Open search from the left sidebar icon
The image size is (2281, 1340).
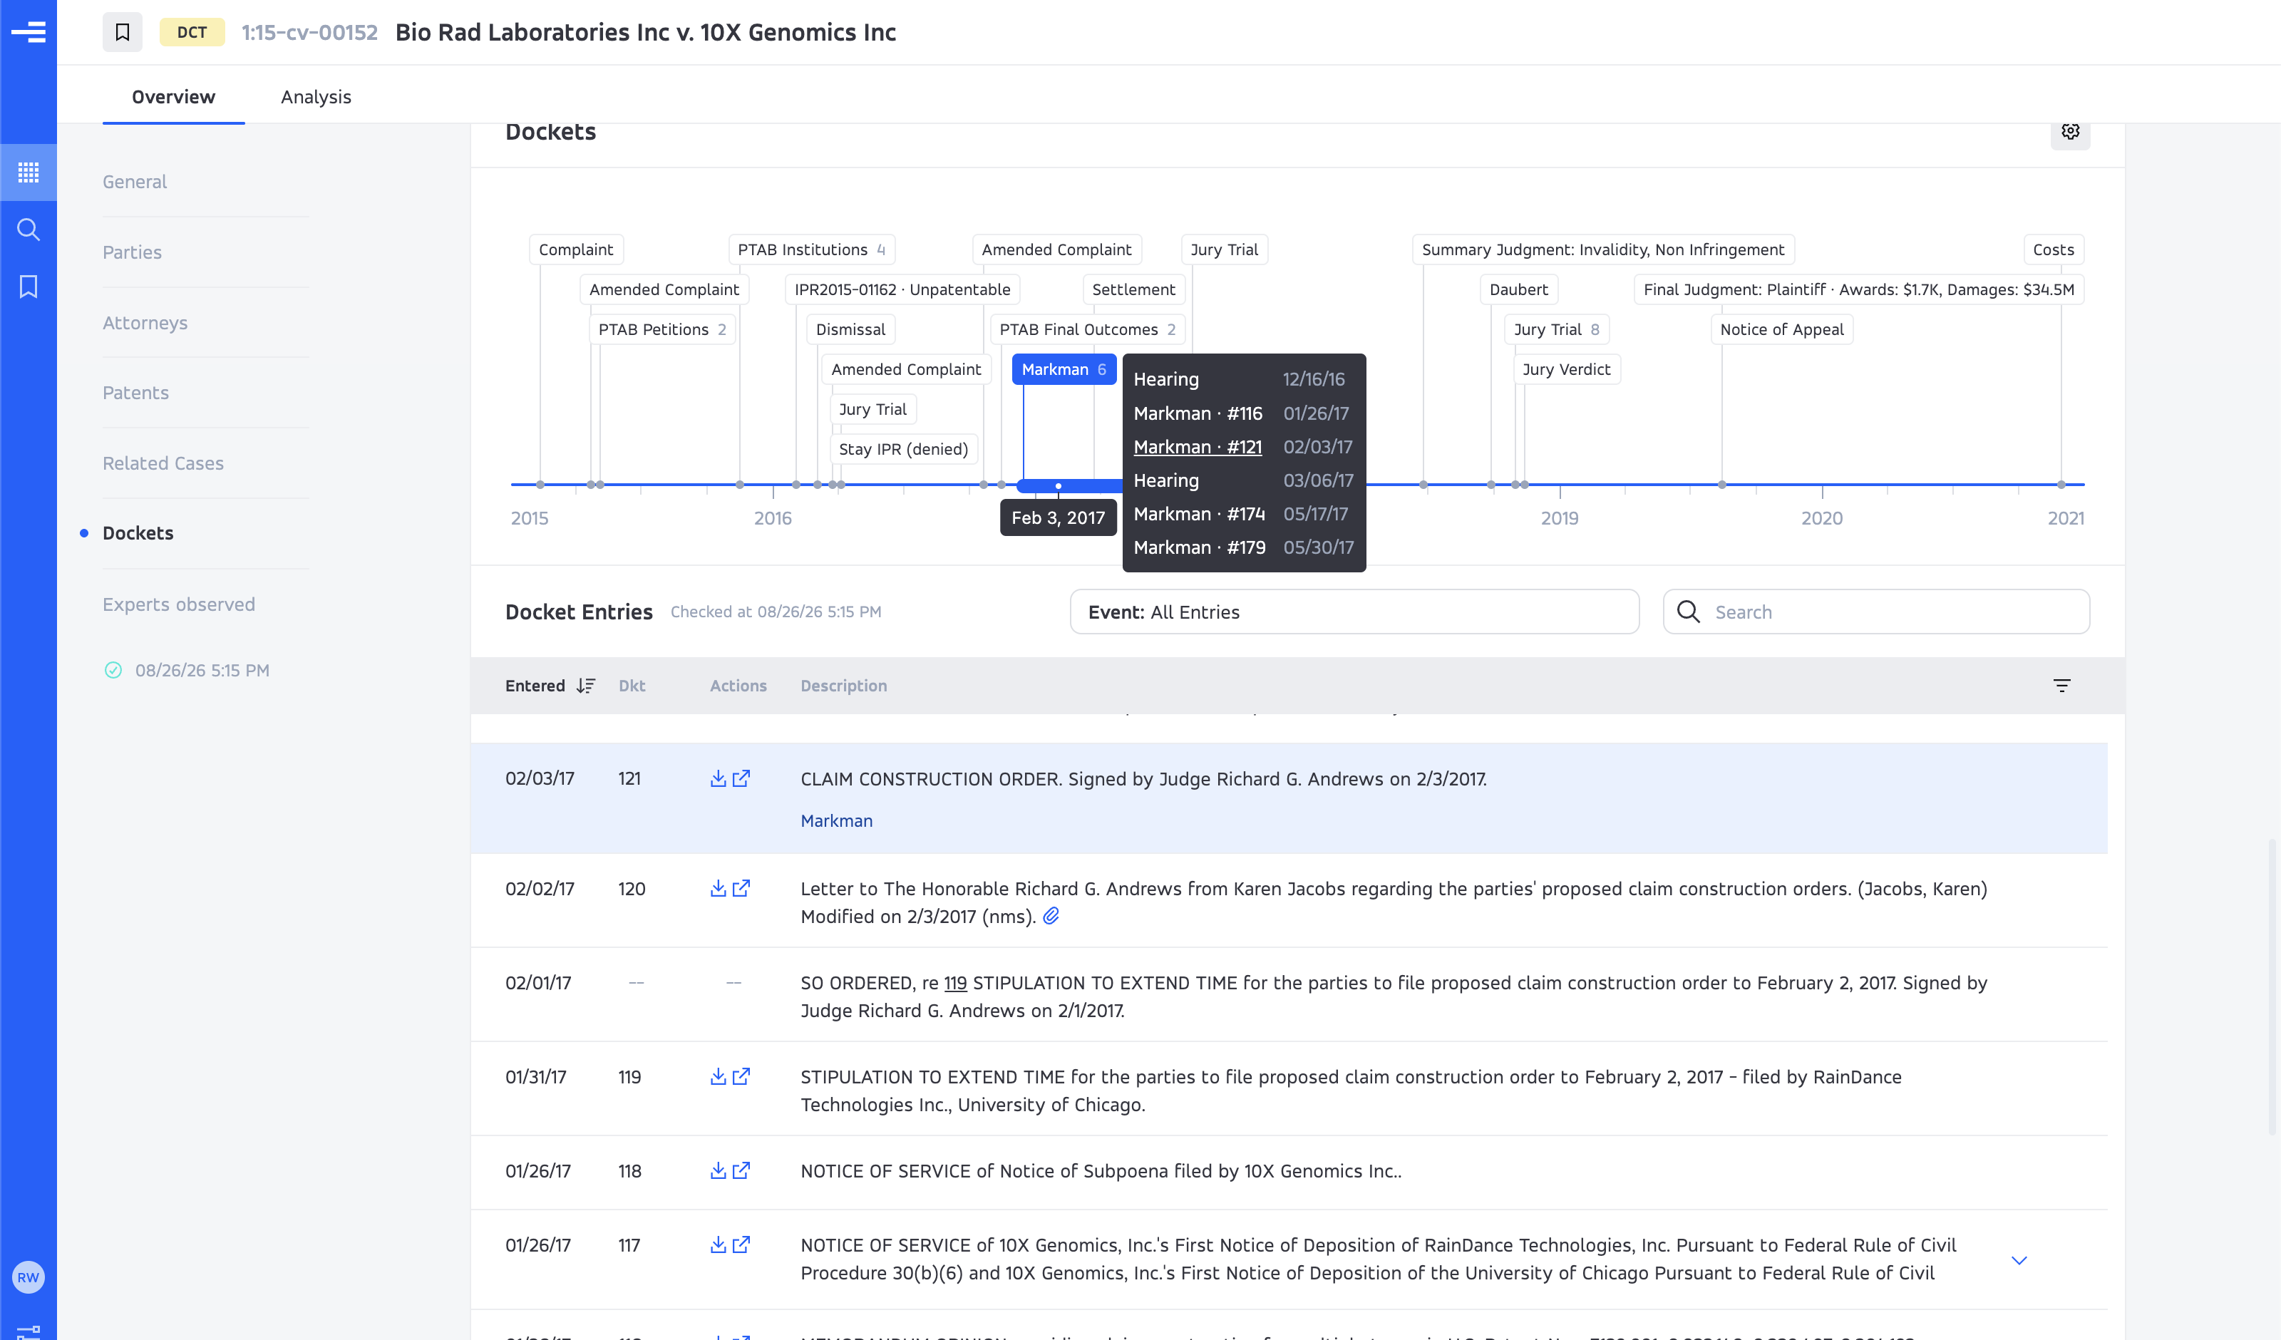(x=28, y=230)
